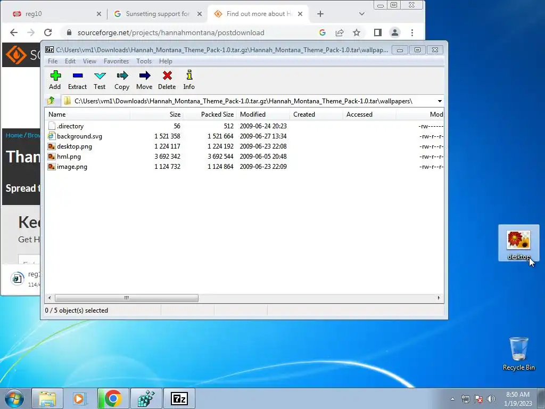
Task: Open Chrome tab search chevron
Action: pos(362,14)
